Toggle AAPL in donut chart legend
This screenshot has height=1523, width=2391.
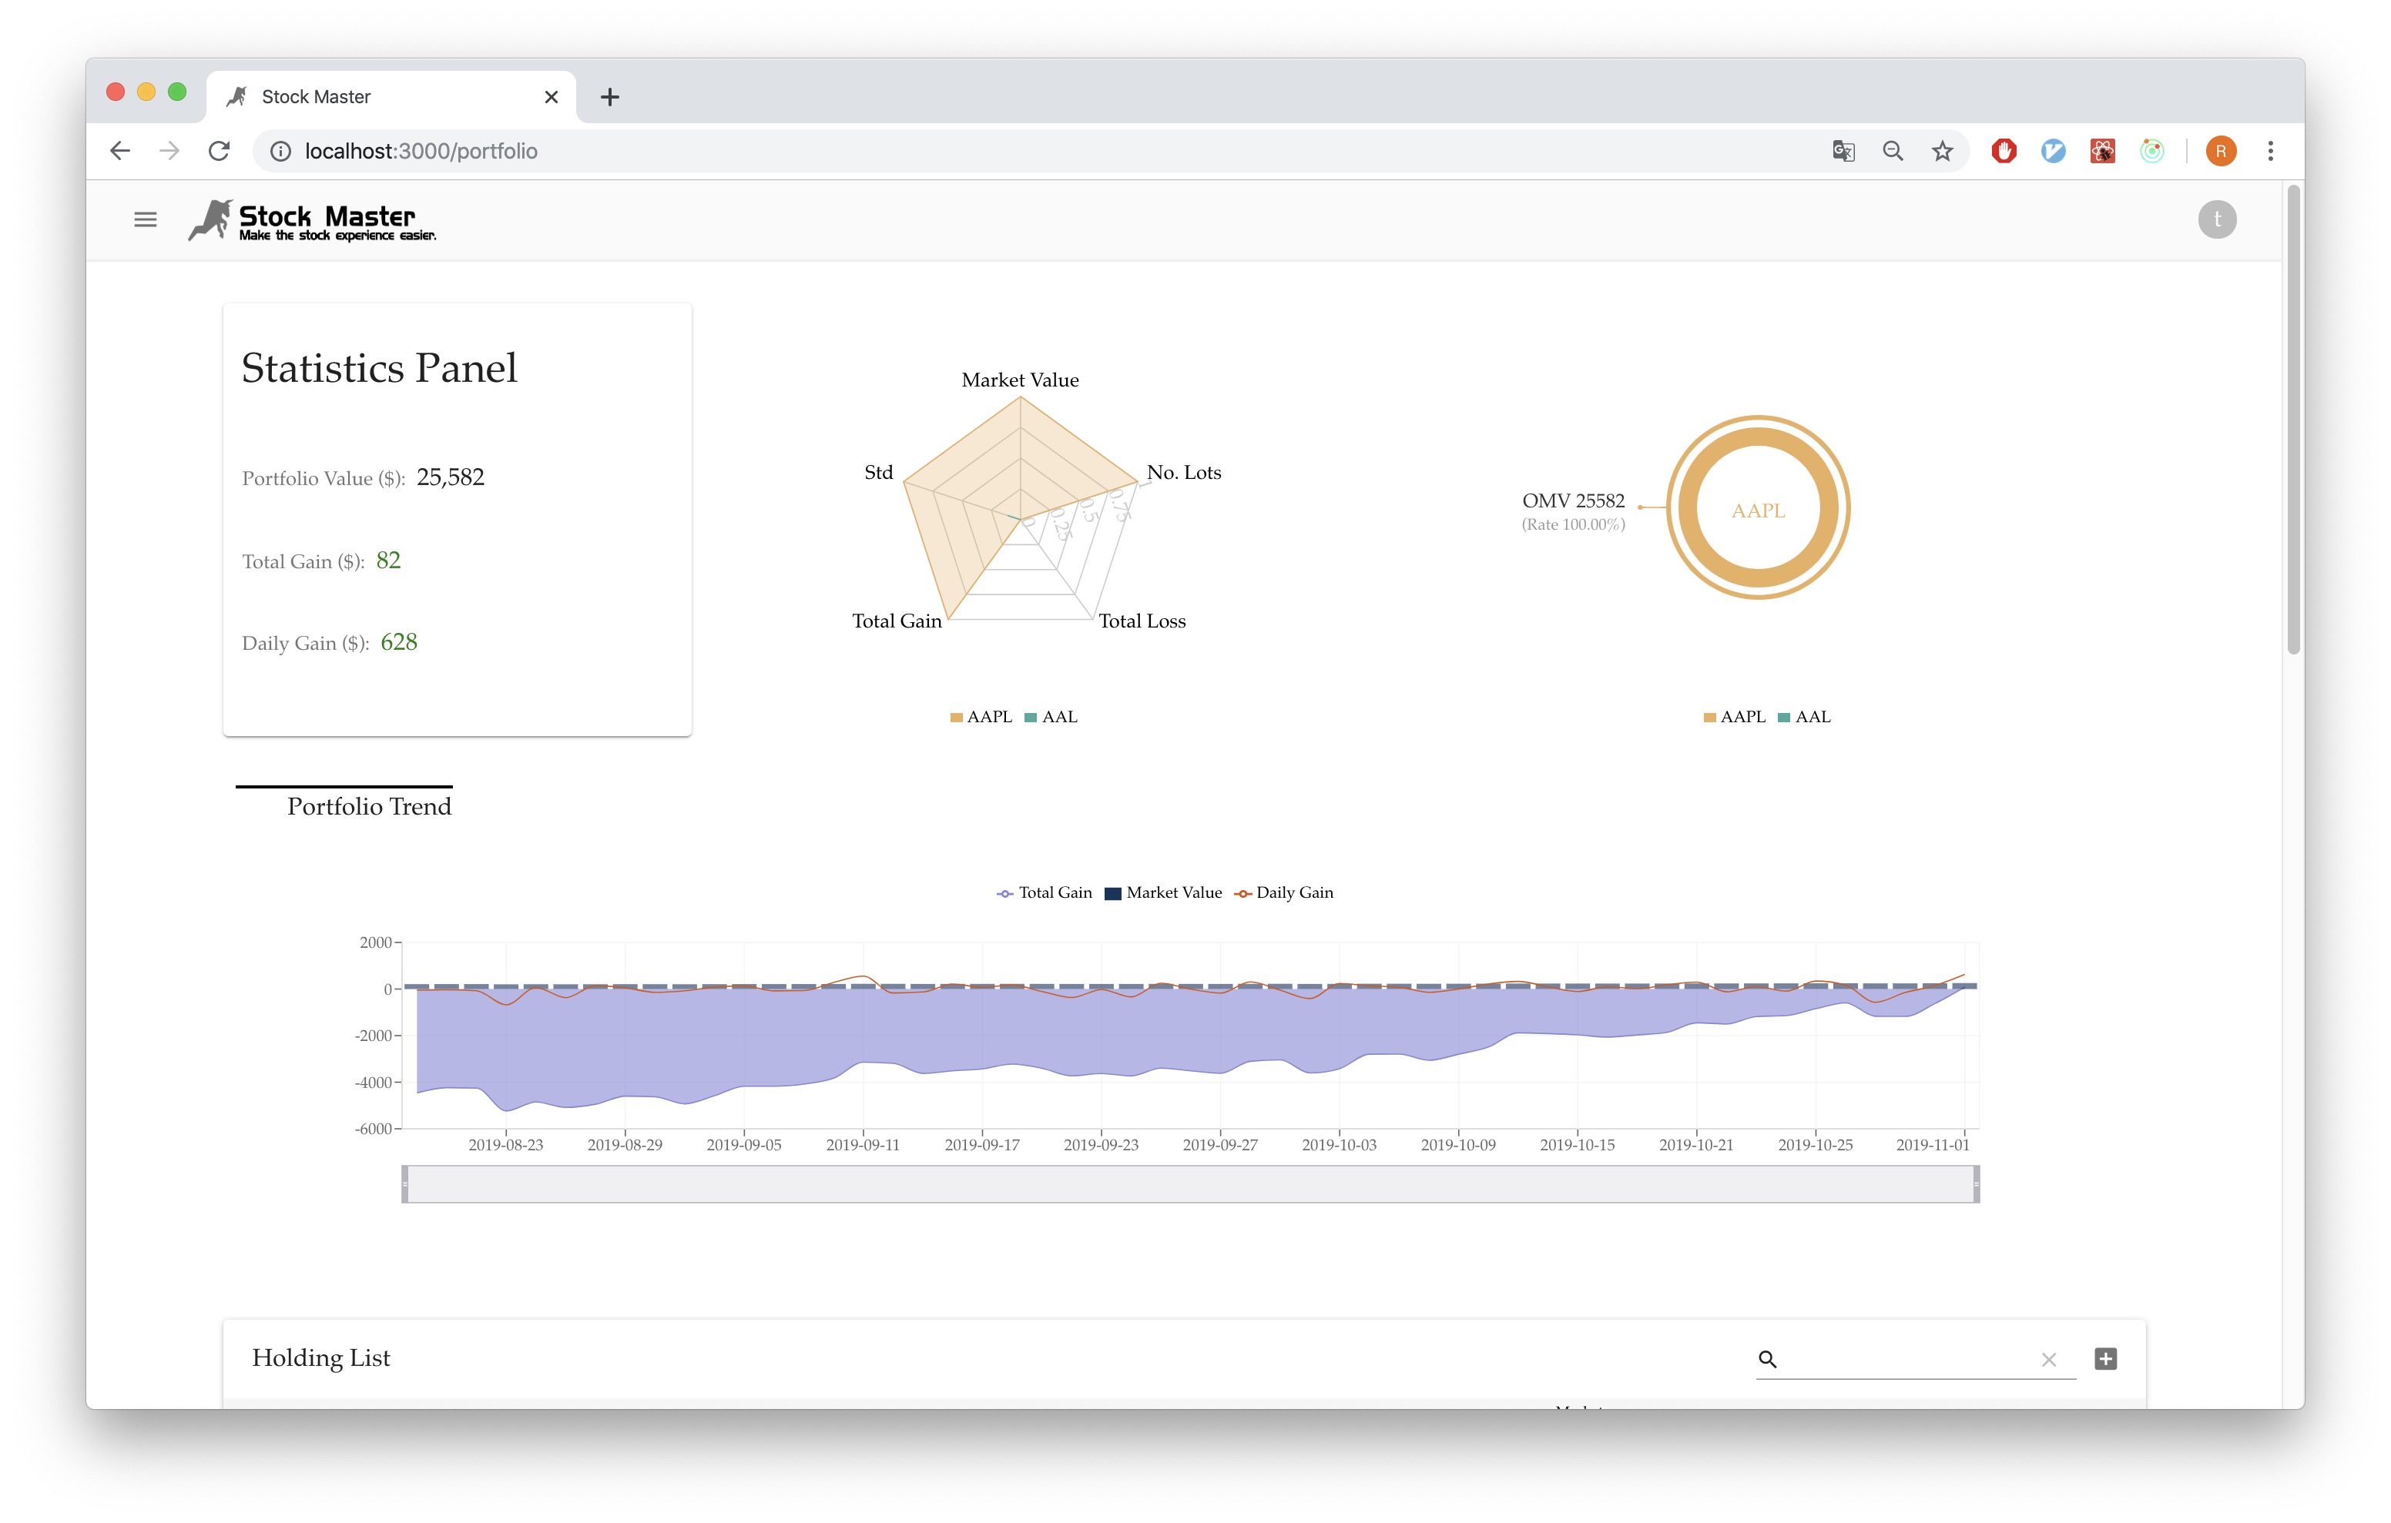(x=1734, y=717)
